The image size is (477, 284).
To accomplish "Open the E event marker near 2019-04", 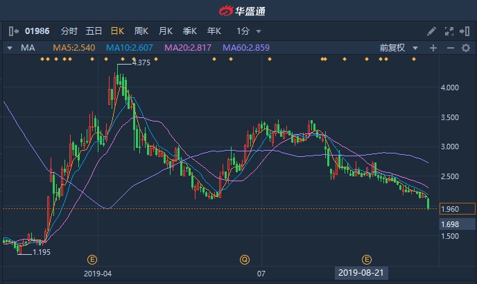I will point(92,260).
